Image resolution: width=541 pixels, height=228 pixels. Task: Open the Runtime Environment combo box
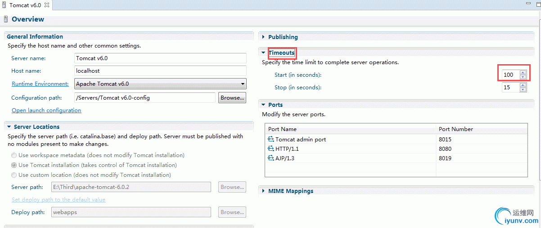click(160, 83)
